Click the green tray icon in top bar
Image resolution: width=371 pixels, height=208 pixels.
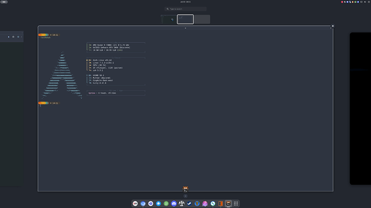(355, 2)
